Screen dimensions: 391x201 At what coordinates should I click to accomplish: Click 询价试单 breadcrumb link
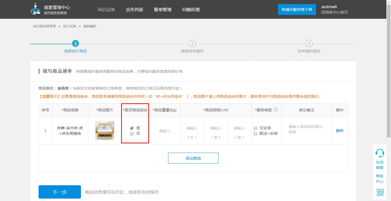70,26
